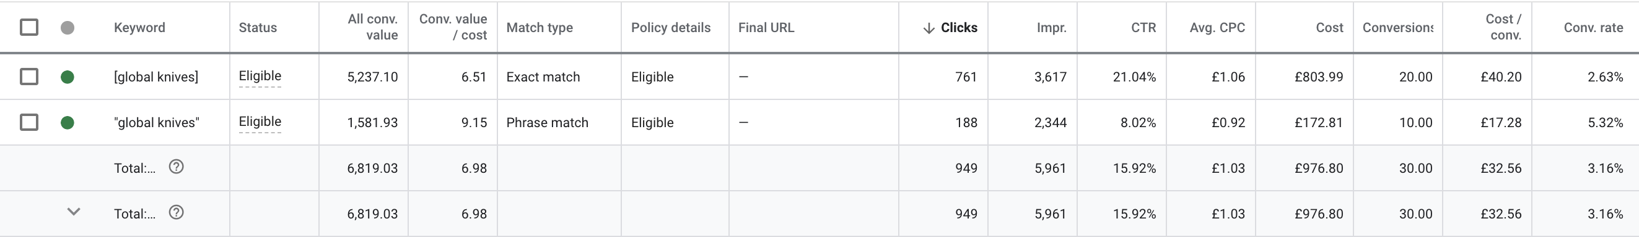This screenshot has height=237, width=1639.
Task: Sort table by Cost column header
Action: [x=1329, y=28]
